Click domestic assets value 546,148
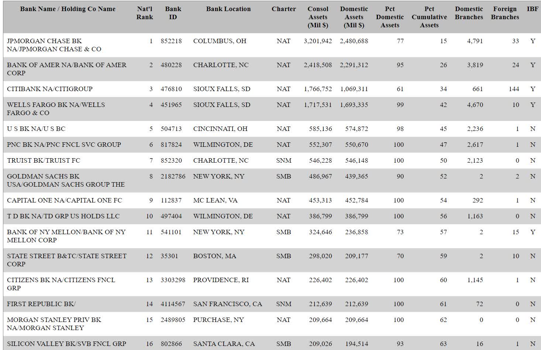Screen dimensions: 541x350 pyautogui.click(x=356, y=160)
